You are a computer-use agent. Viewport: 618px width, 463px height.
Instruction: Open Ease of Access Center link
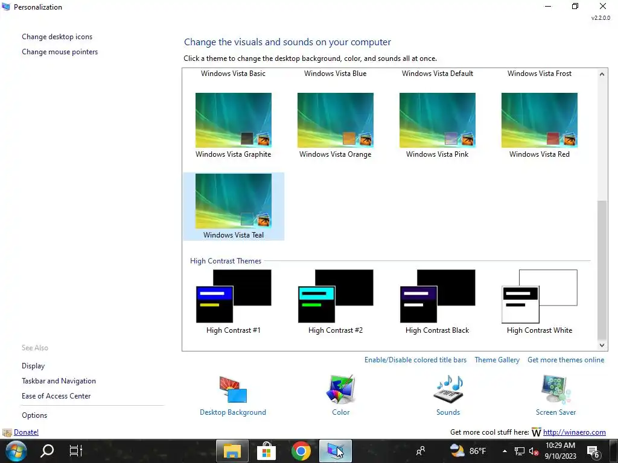pos(56,395)
